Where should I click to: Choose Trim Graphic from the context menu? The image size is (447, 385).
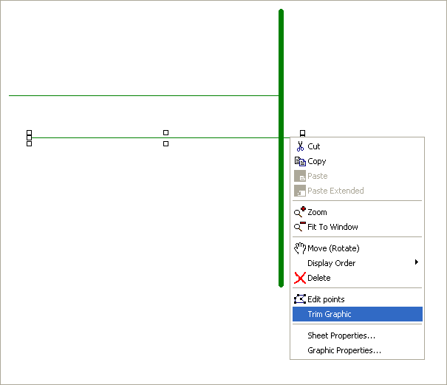click(x=330, y=314)
